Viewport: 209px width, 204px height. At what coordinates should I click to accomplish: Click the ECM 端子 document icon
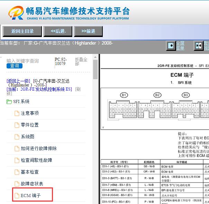pyautogui.click(x=17, y=195)
